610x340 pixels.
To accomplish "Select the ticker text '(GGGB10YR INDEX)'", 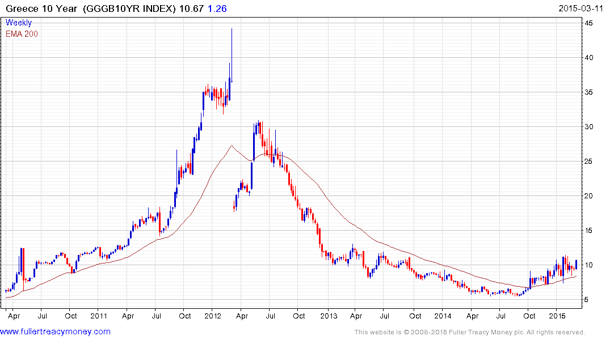I will point(129,8).
